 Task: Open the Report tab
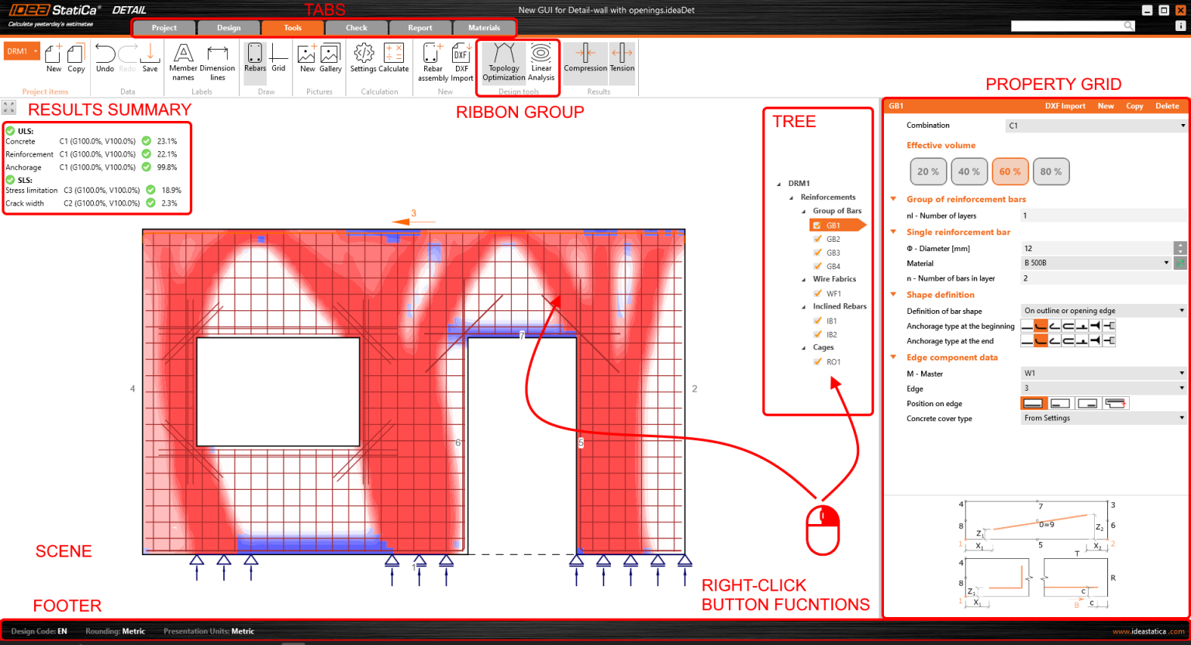point(419,27)
